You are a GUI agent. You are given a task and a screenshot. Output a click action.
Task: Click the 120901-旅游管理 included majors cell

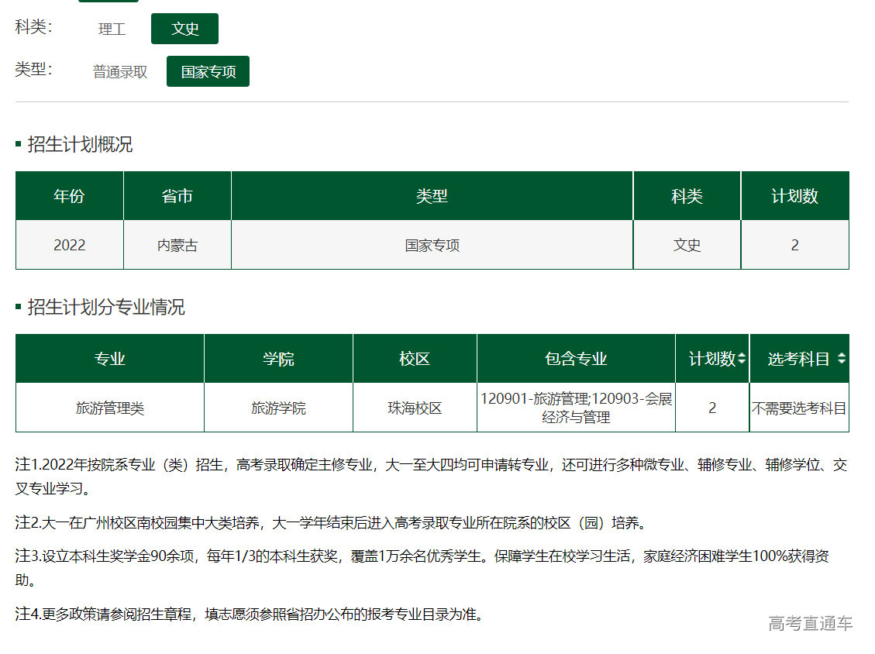(576, 408)
